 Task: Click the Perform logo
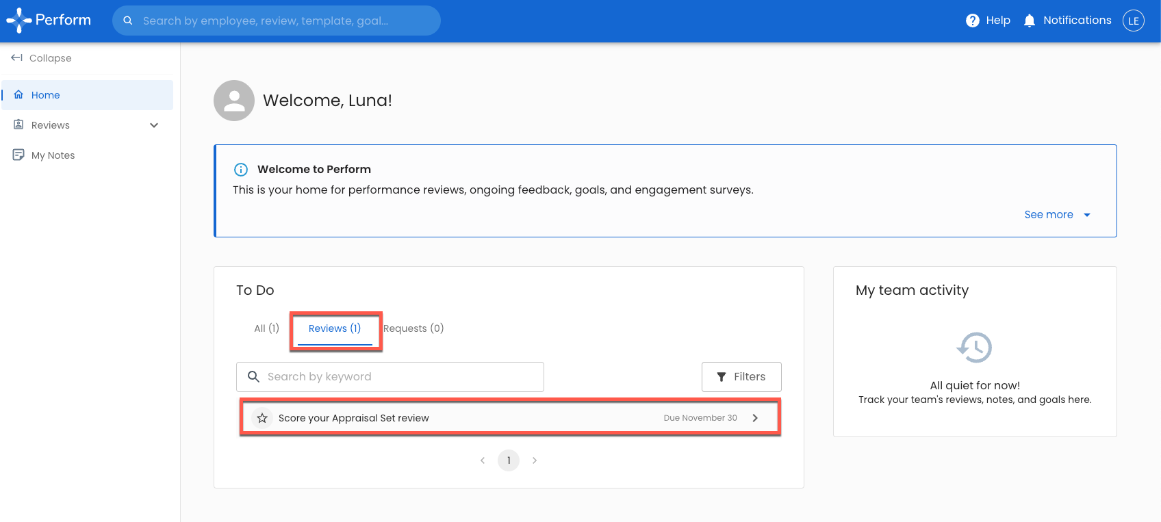[49, 21]
